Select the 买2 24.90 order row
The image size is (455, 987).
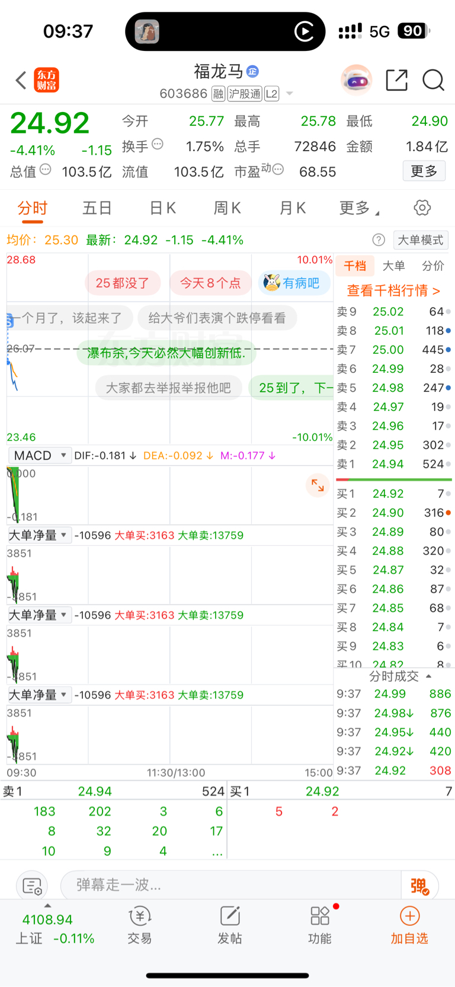point(394,512)
